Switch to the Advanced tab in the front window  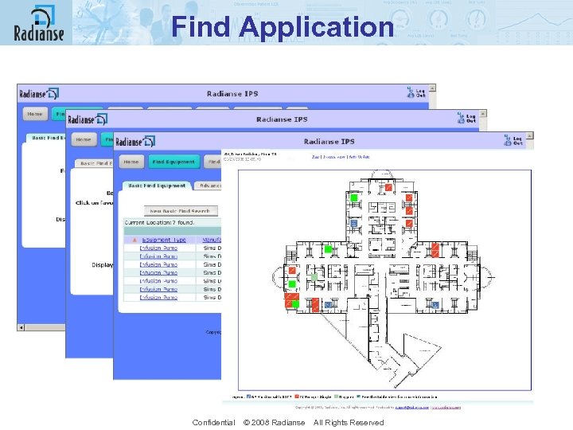208,186
